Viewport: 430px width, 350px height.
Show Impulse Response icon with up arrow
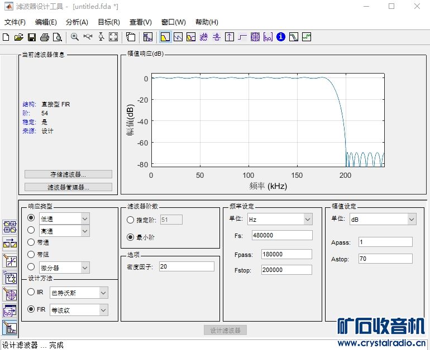click(x=230, y=37)
